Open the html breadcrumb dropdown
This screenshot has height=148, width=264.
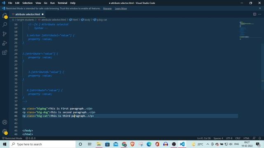pyautogui.click(x=75, y=20)
